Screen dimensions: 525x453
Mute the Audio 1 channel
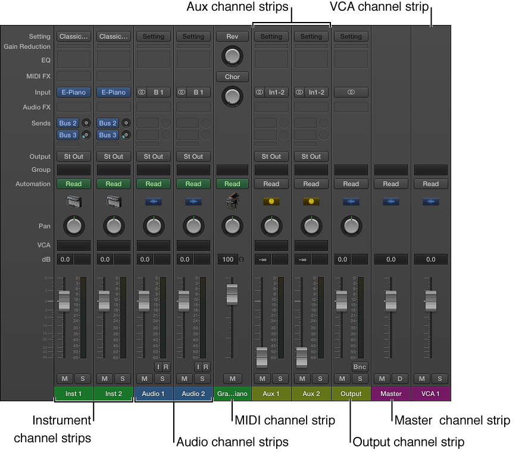click(x=143, y=379)
